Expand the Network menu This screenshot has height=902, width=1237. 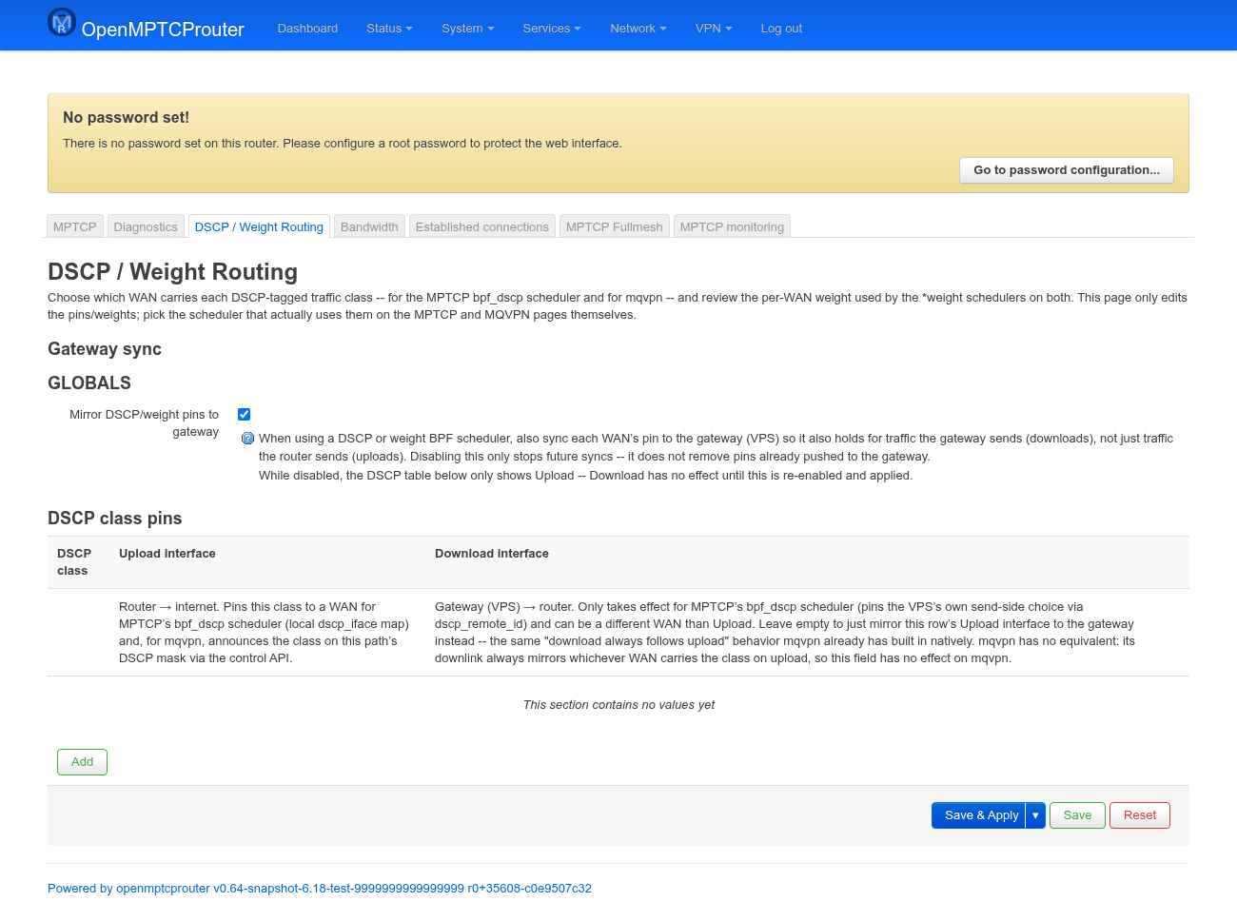point(638,29)
